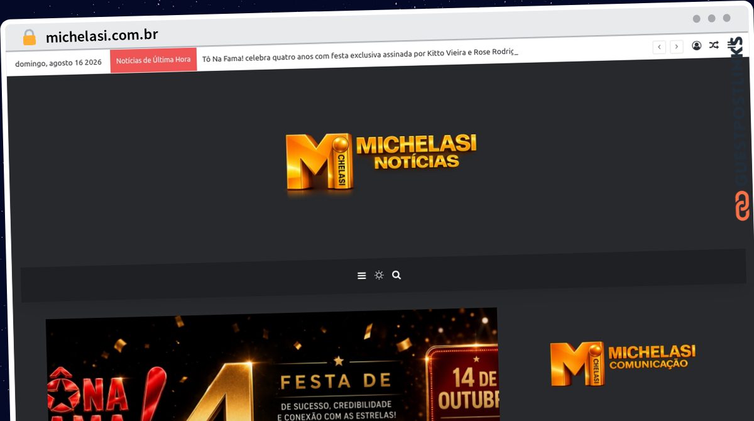The image size is (754, 421).
Task: Open the hamburger menu in navigation bar
Action: (362, 276)
